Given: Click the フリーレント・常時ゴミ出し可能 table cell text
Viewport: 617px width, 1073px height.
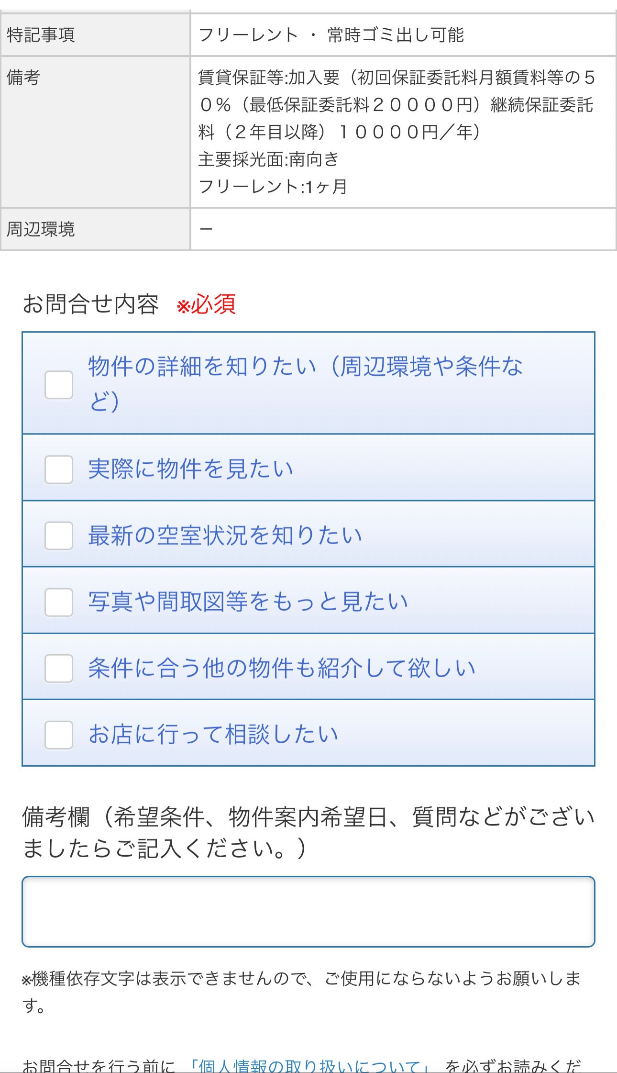Looking at the screenshot, I should coord(331,35).
